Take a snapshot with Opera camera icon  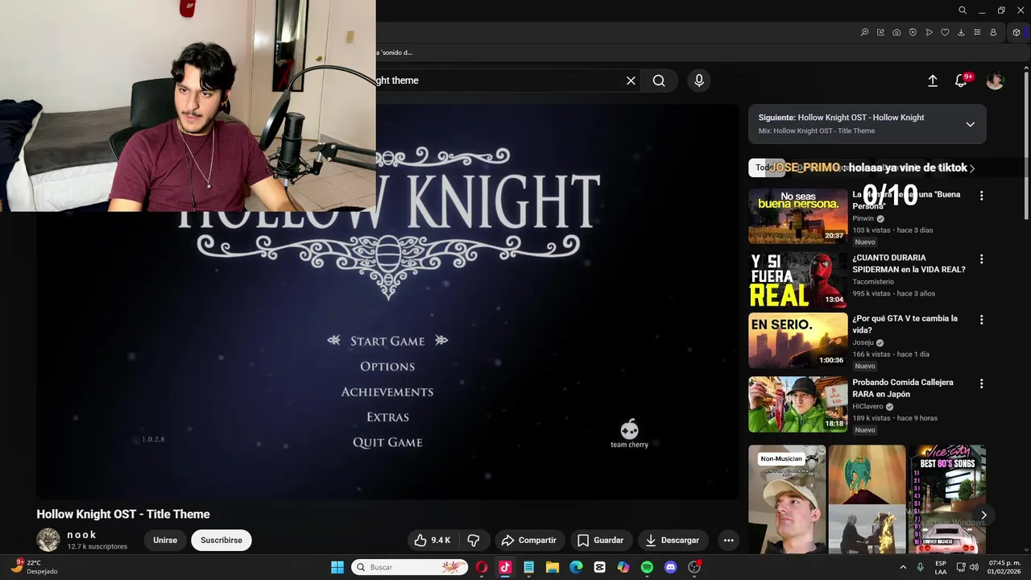coord(896,32)
